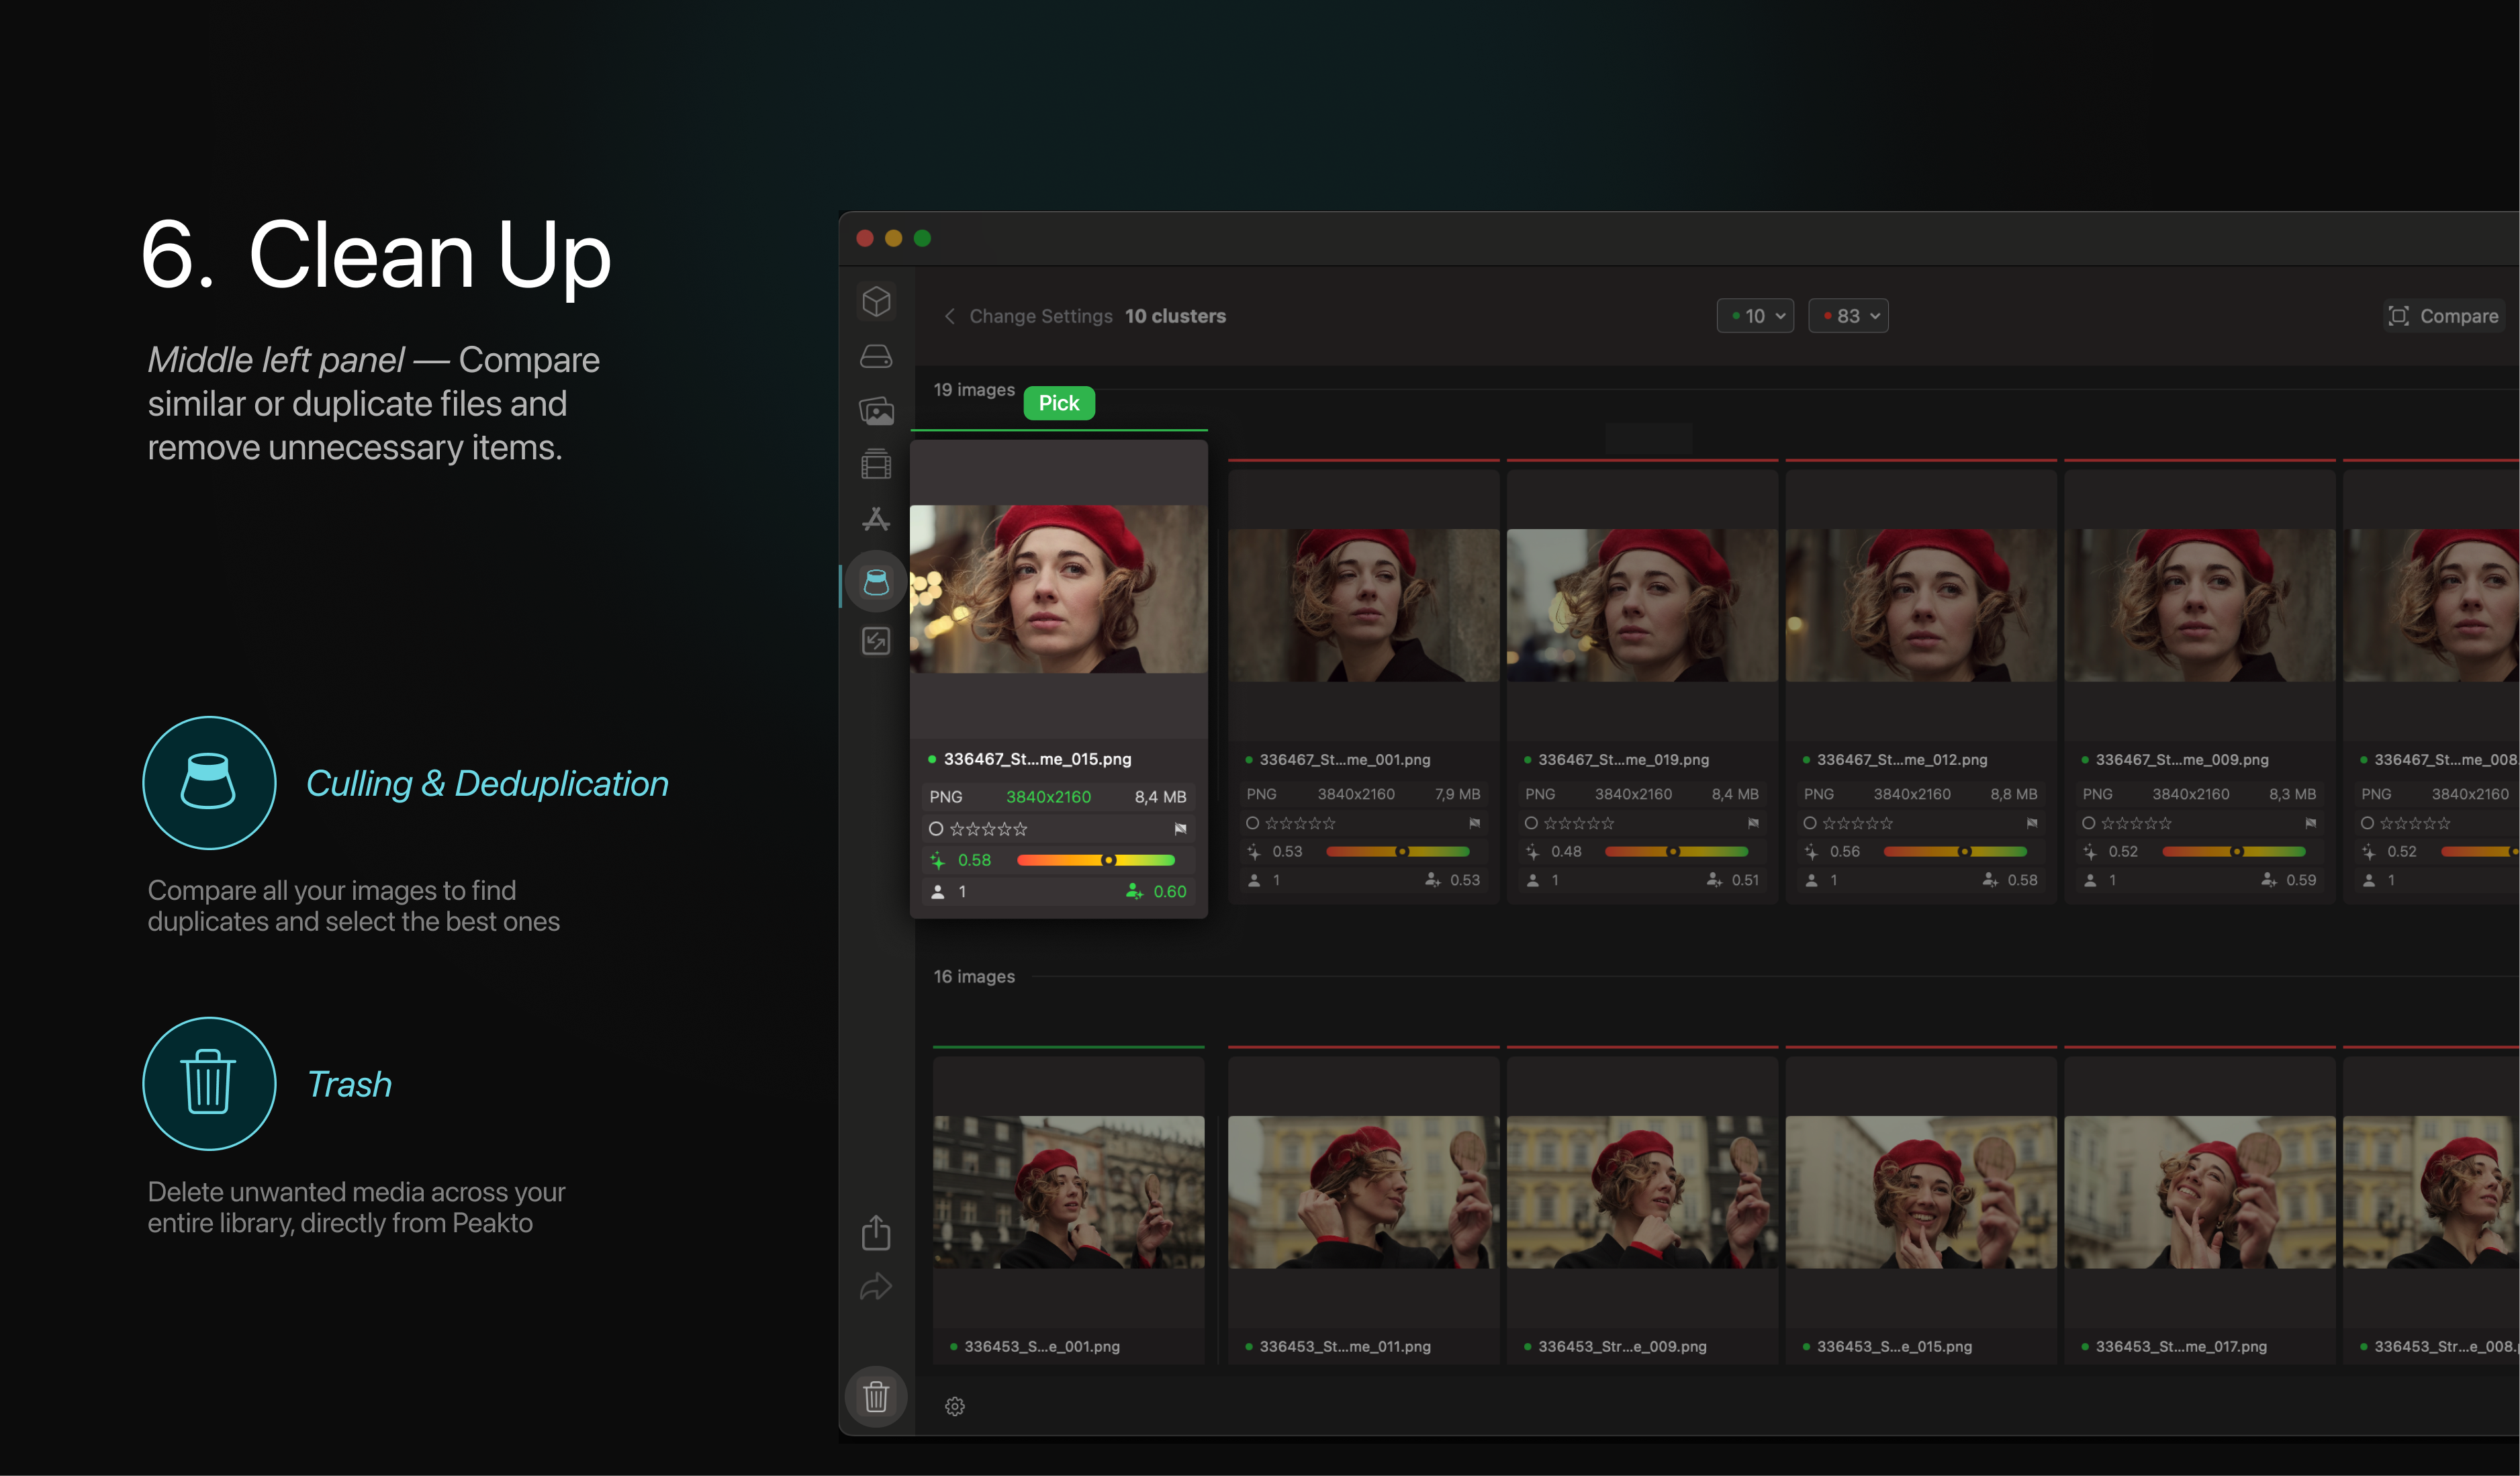Screen dimensions: 2520x1476
Task: Open the drive sources sidebar icon
Action: tap(876, 356)
